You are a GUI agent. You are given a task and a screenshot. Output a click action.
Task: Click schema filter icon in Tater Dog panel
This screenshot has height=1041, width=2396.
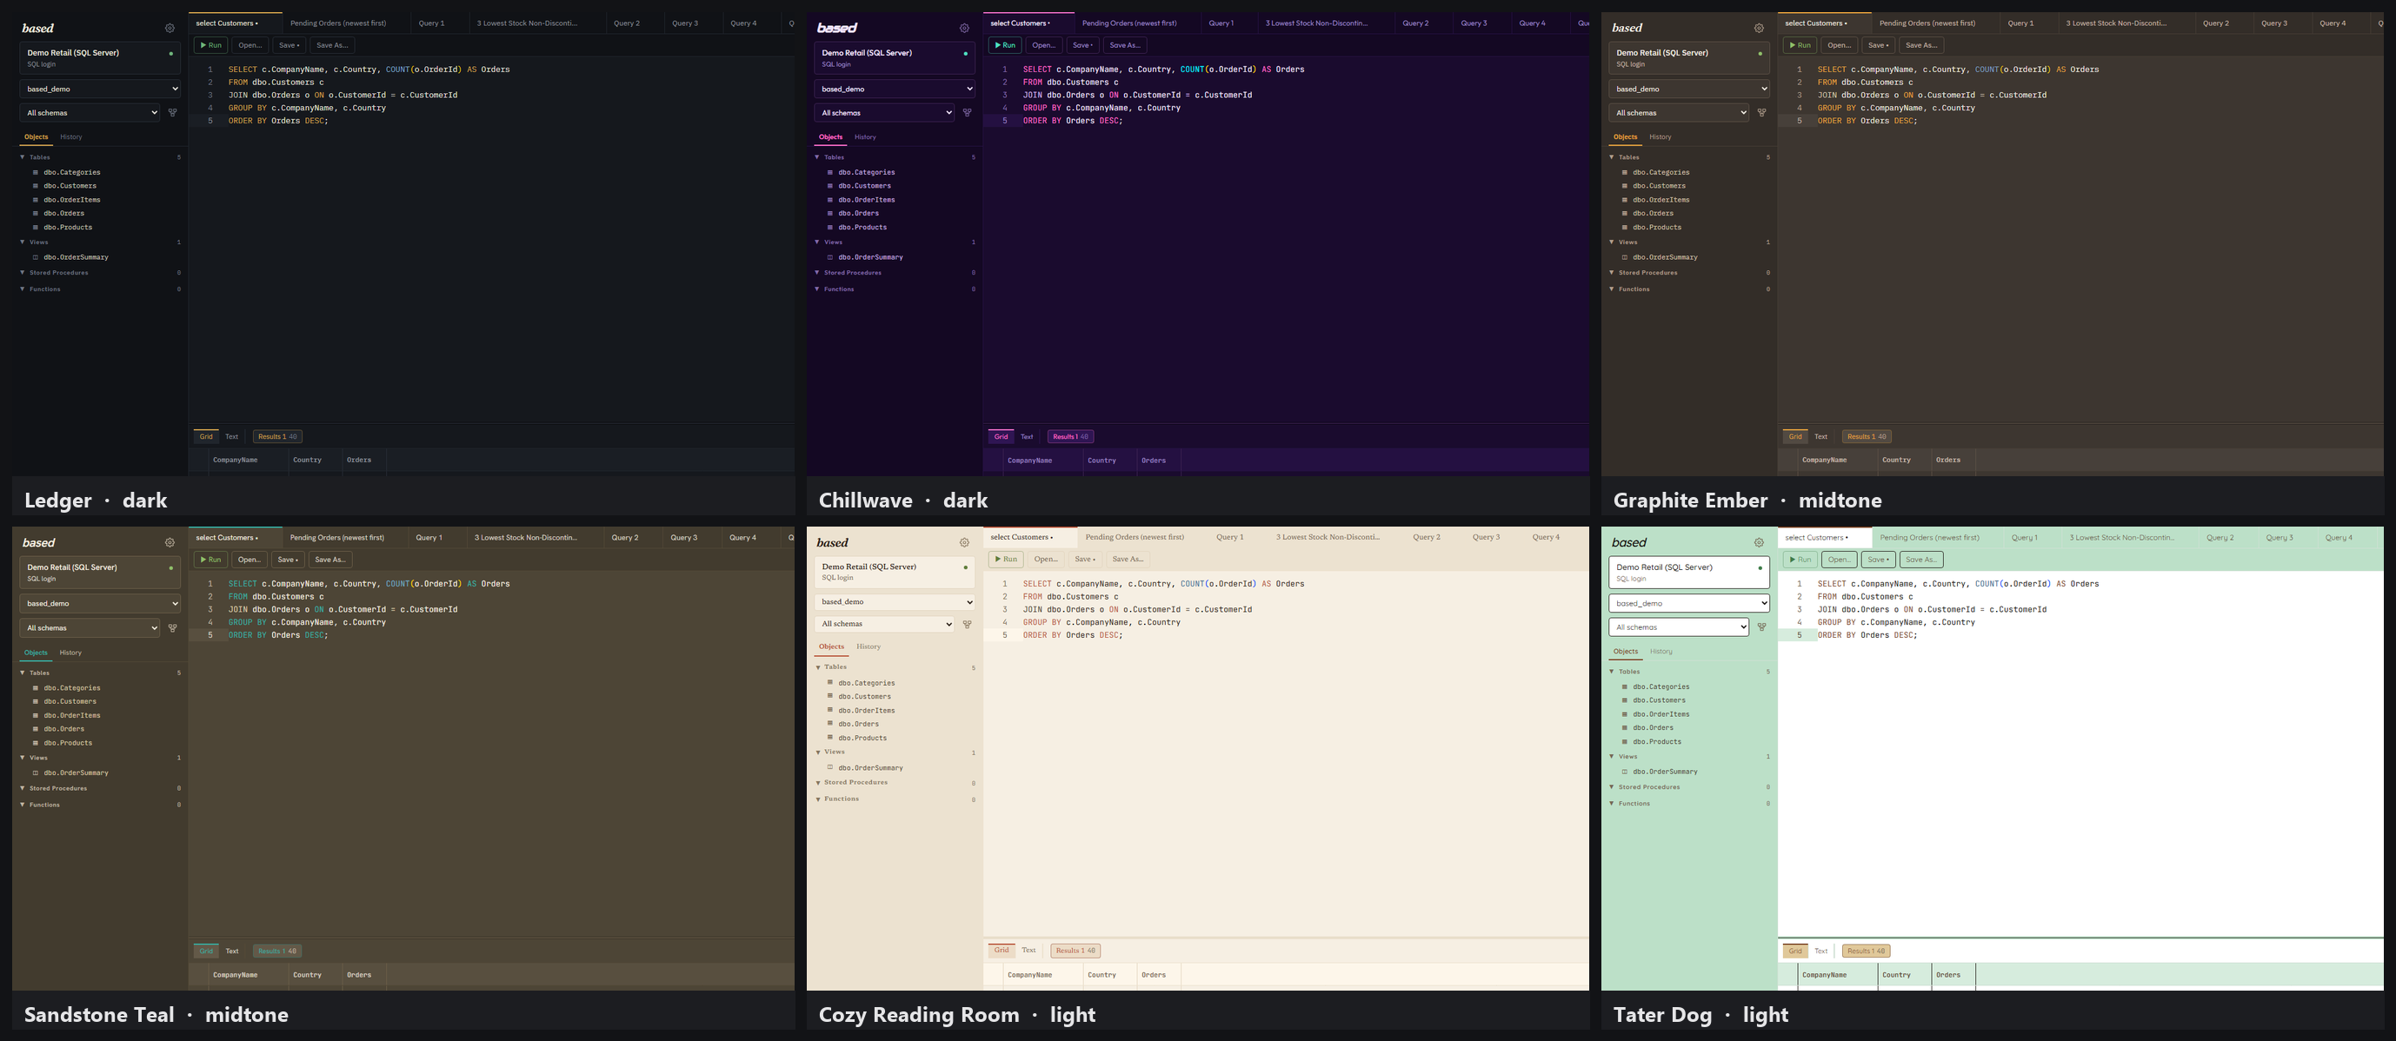pyautogui.click(x=1760, y=627)
